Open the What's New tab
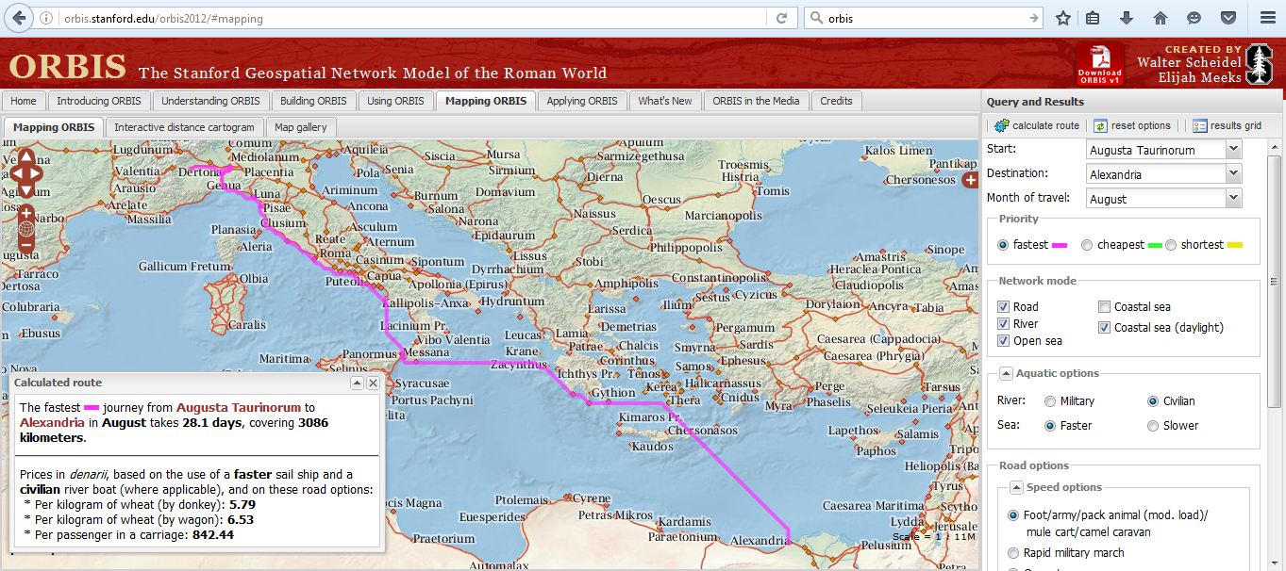The image size is (1286, 571). coord(665,101)
